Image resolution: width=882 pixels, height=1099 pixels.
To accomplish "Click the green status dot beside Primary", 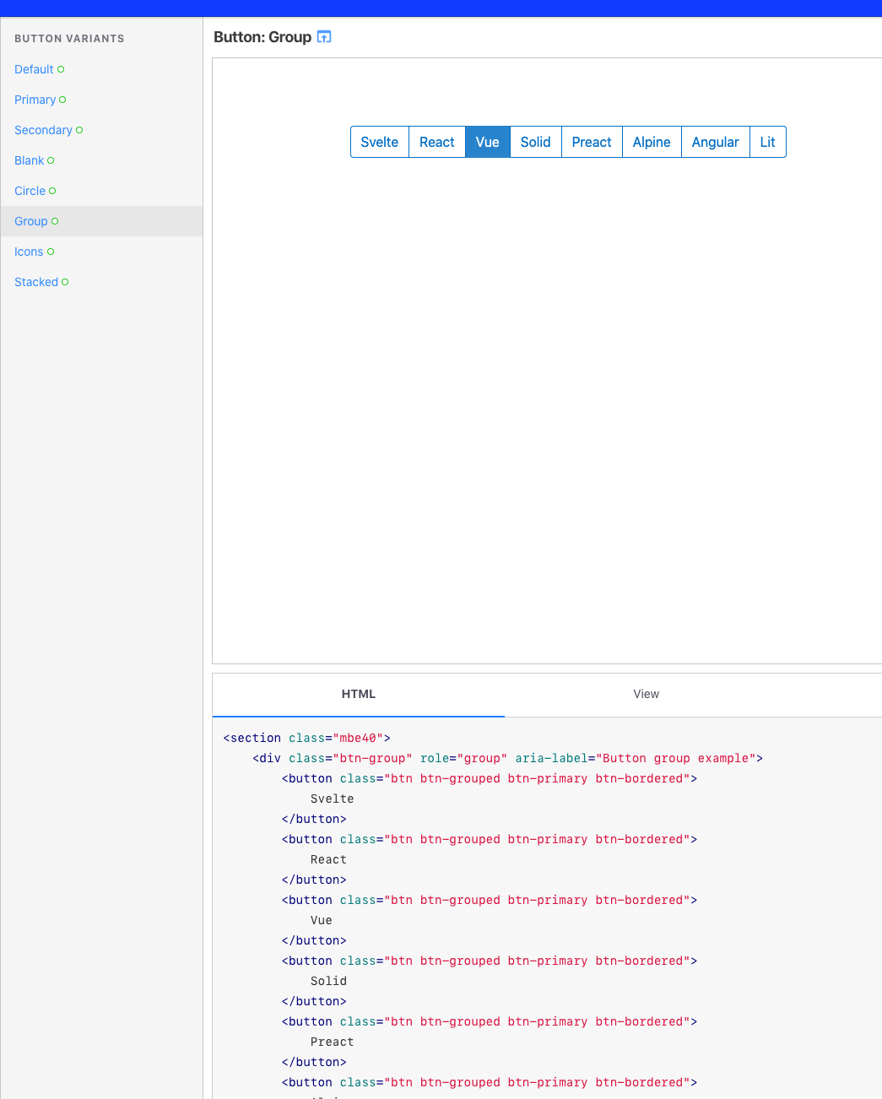I will [62, 100].
